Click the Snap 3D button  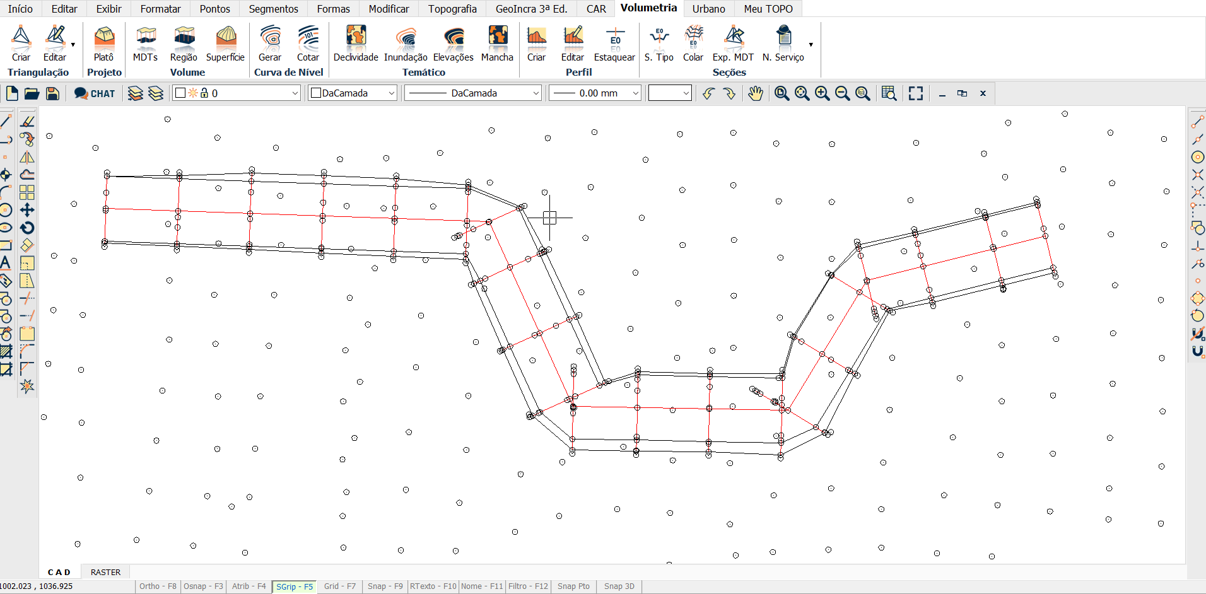(619, 586)
